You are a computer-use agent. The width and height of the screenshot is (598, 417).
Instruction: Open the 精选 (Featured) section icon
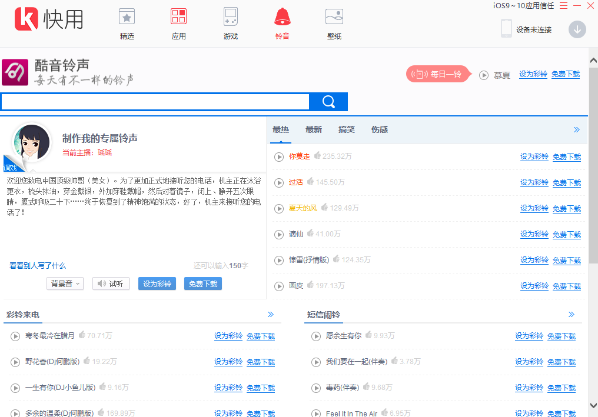tap(127, 17)
